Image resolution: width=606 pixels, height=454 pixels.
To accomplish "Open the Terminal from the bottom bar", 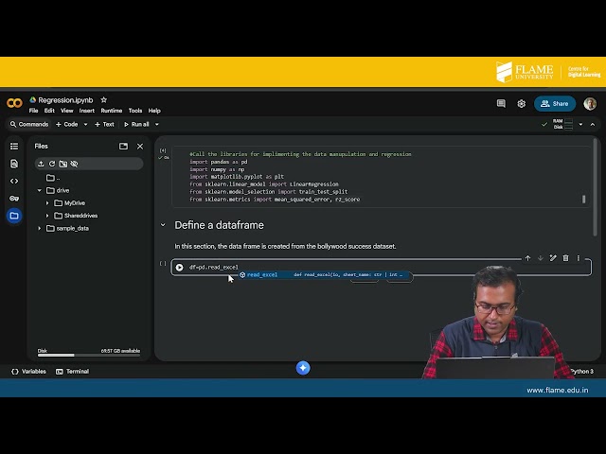I will 72,372.
